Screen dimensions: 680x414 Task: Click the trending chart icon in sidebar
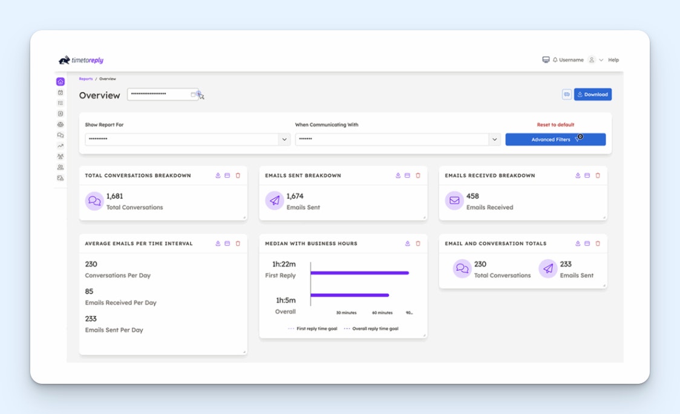[x=60, y=146]
